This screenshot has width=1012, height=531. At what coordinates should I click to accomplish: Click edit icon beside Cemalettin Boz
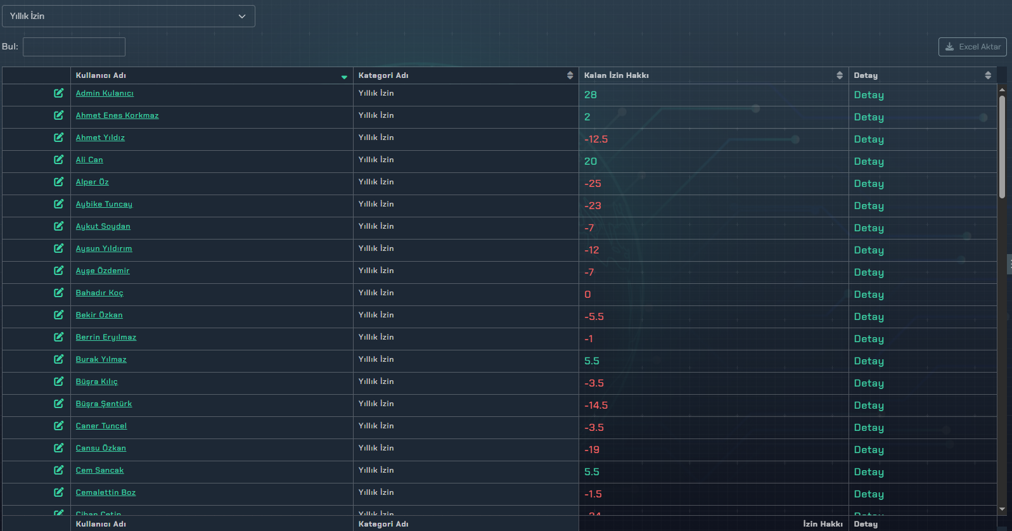click(x=58, y=492)
